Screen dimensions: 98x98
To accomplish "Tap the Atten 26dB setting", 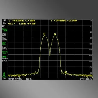I will 5,30.
